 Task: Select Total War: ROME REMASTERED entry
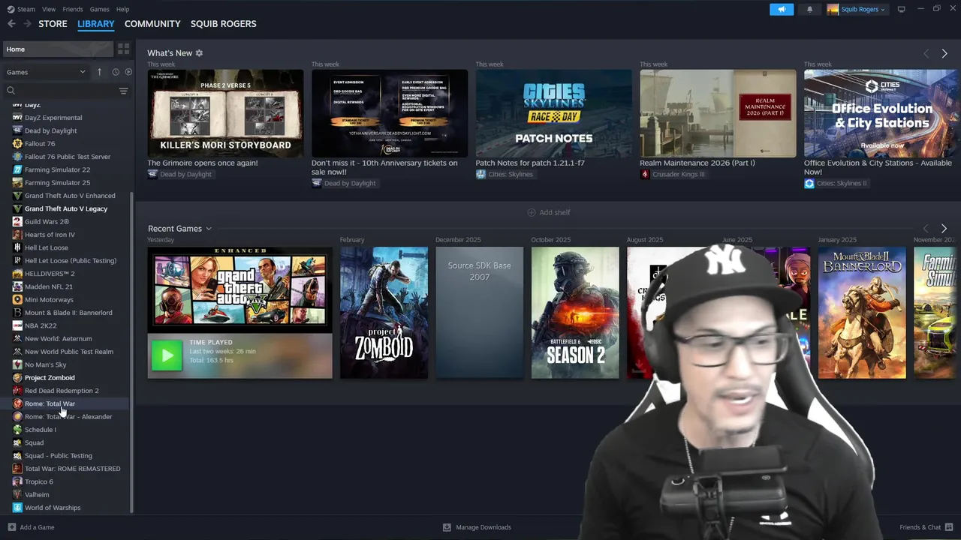pos(72,469)
